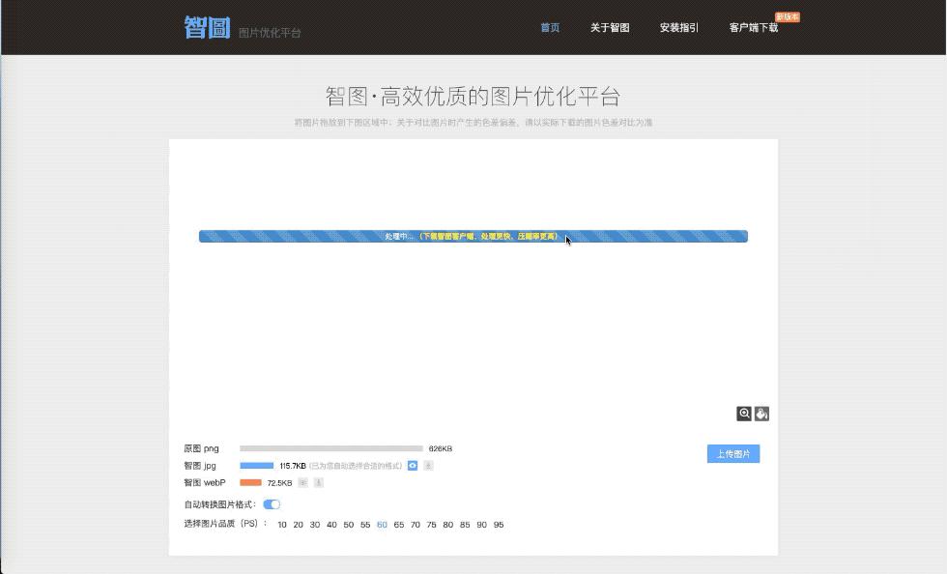This screenshot has width=947, height=574.
Task: Click the color-difference comparison icon beside the magnifier
Action: tap(762, 414)
